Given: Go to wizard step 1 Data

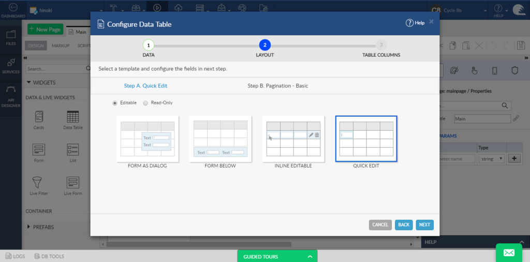Looking at the screenshot, I should (149, 45).
